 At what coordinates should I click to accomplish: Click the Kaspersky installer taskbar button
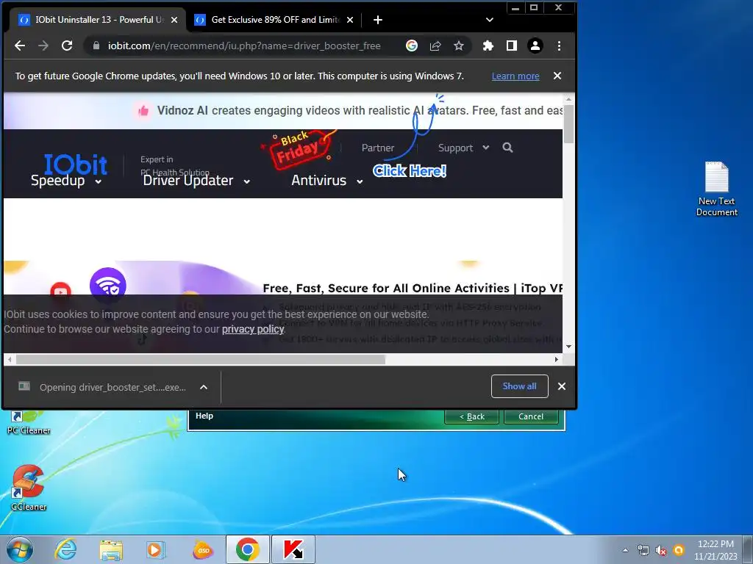point(293,549)
